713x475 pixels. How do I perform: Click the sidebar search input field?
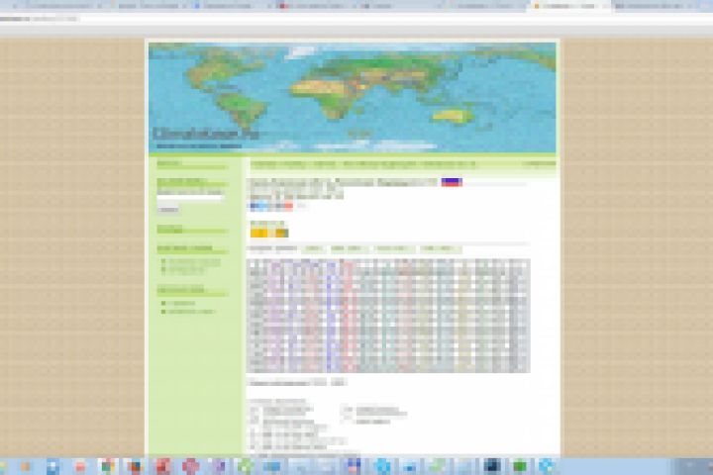point(190,198)
